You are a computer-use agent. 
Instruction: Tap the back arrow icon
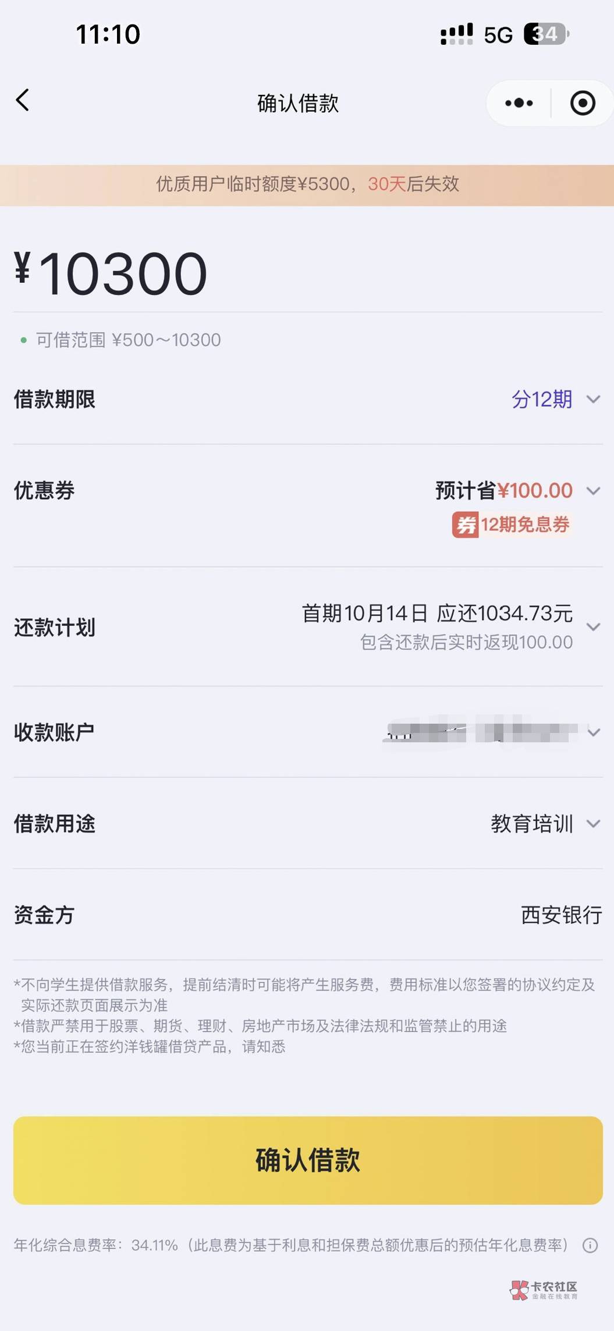tap(23, 101)
